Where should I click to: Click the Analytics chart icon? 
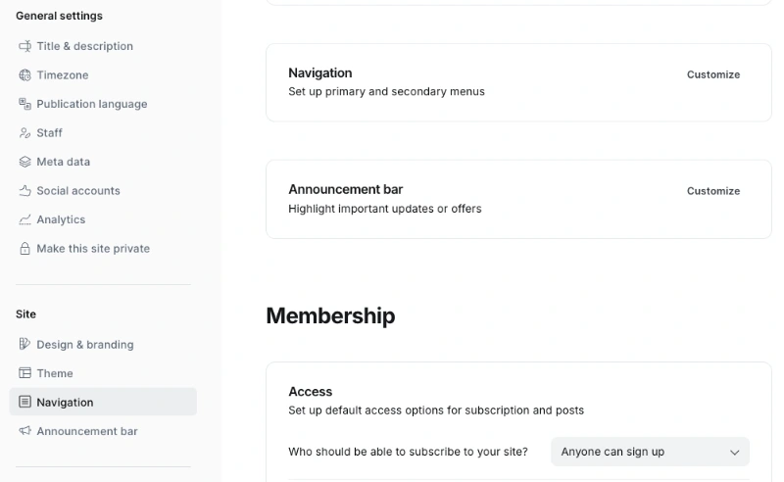coord(25,219)
